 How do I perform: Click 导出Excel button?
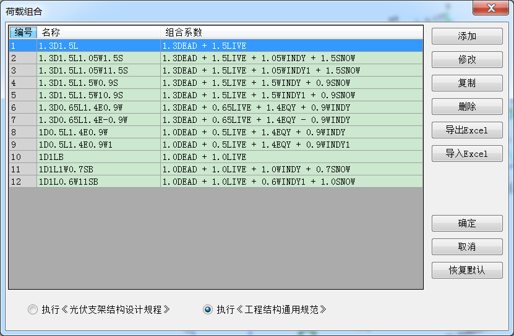point(466,130)
